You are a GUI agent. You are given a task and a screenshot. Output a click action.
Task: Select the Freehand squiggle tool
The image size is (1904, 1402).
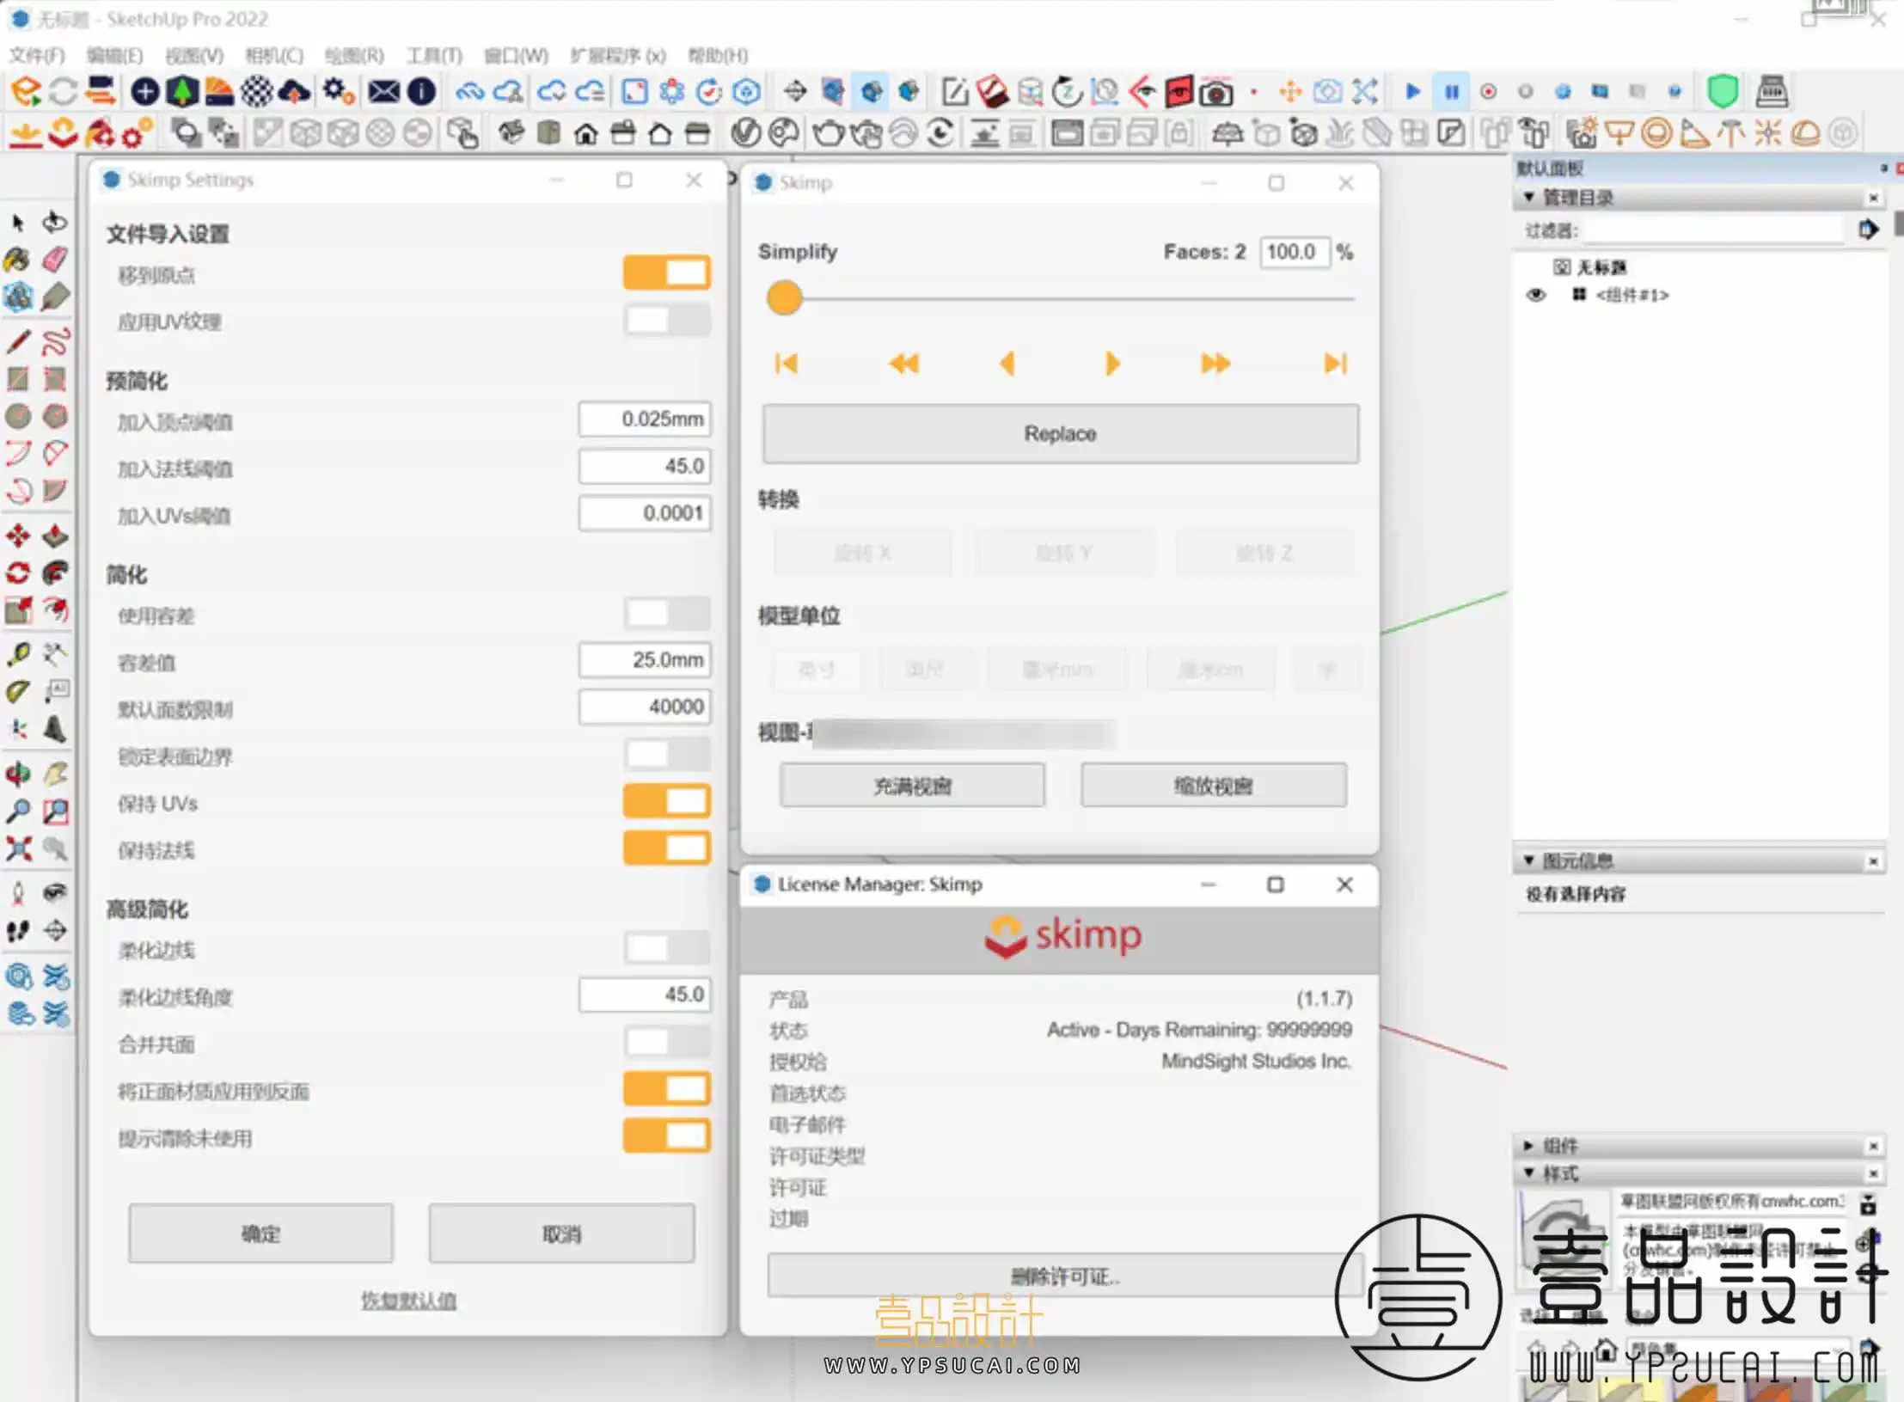55,341
